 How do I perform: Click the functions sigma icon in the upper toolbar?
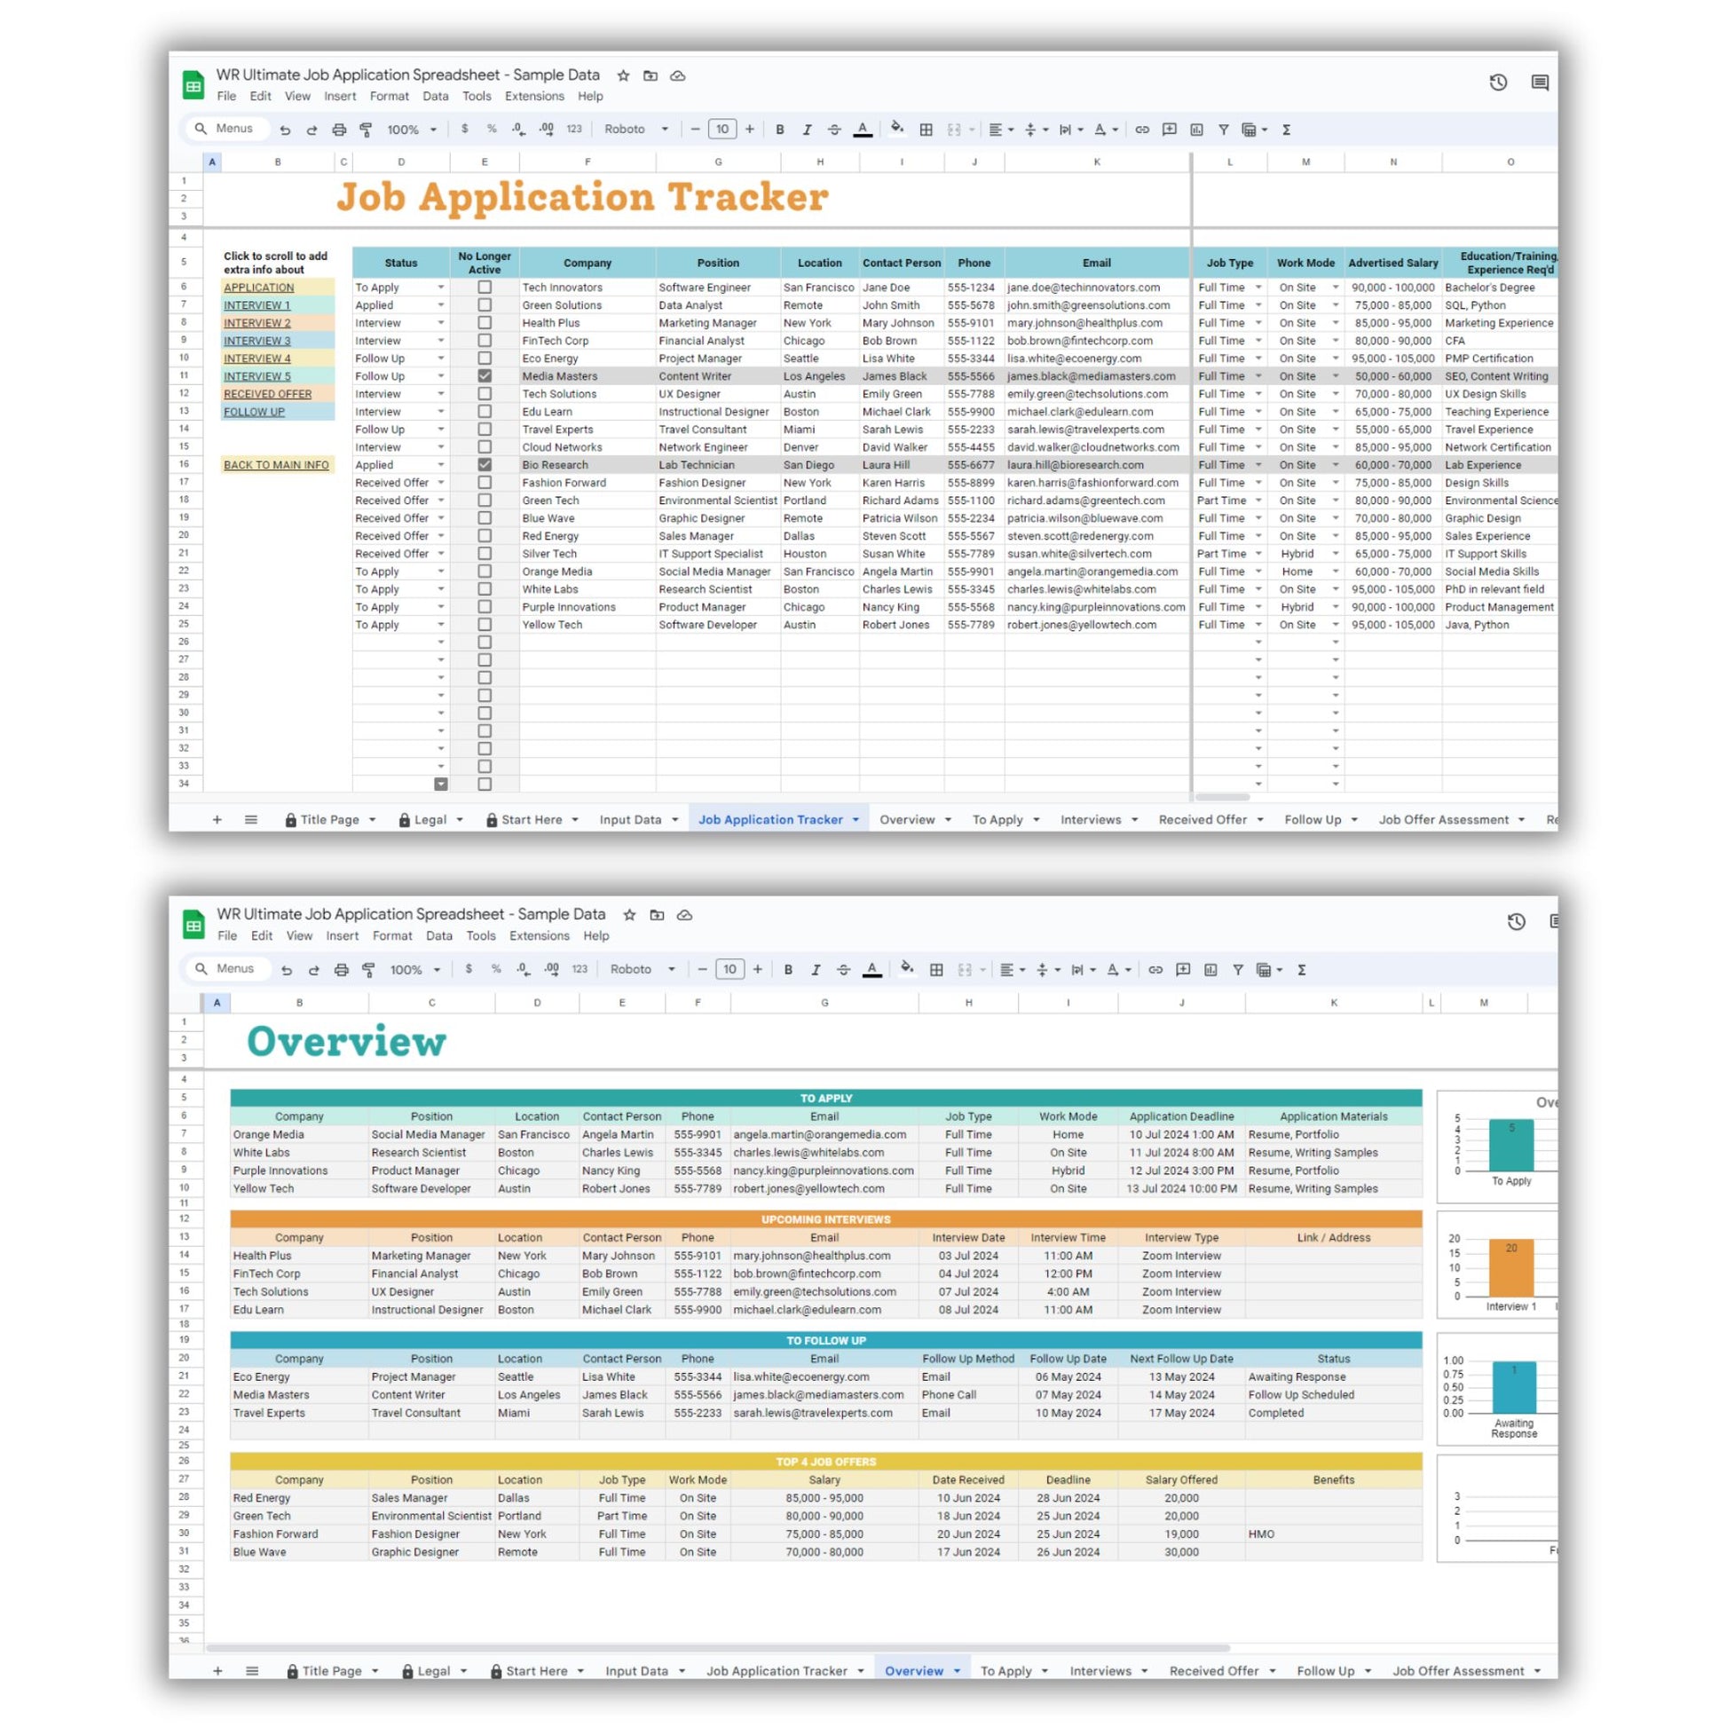[1286, 130]
